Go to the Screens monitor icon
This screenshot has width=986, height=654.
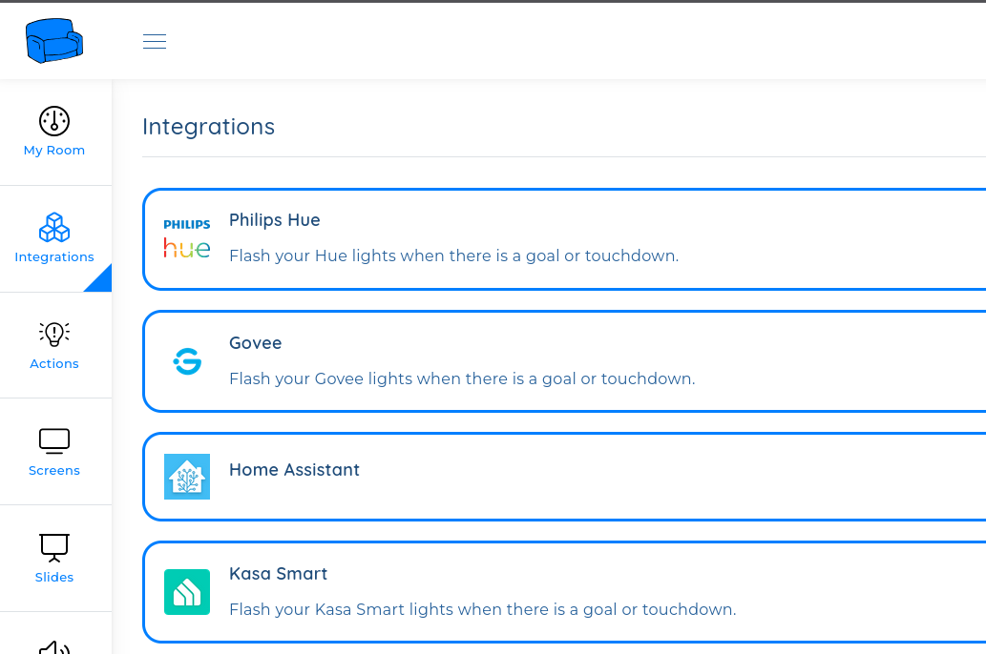tap(54, 441)
